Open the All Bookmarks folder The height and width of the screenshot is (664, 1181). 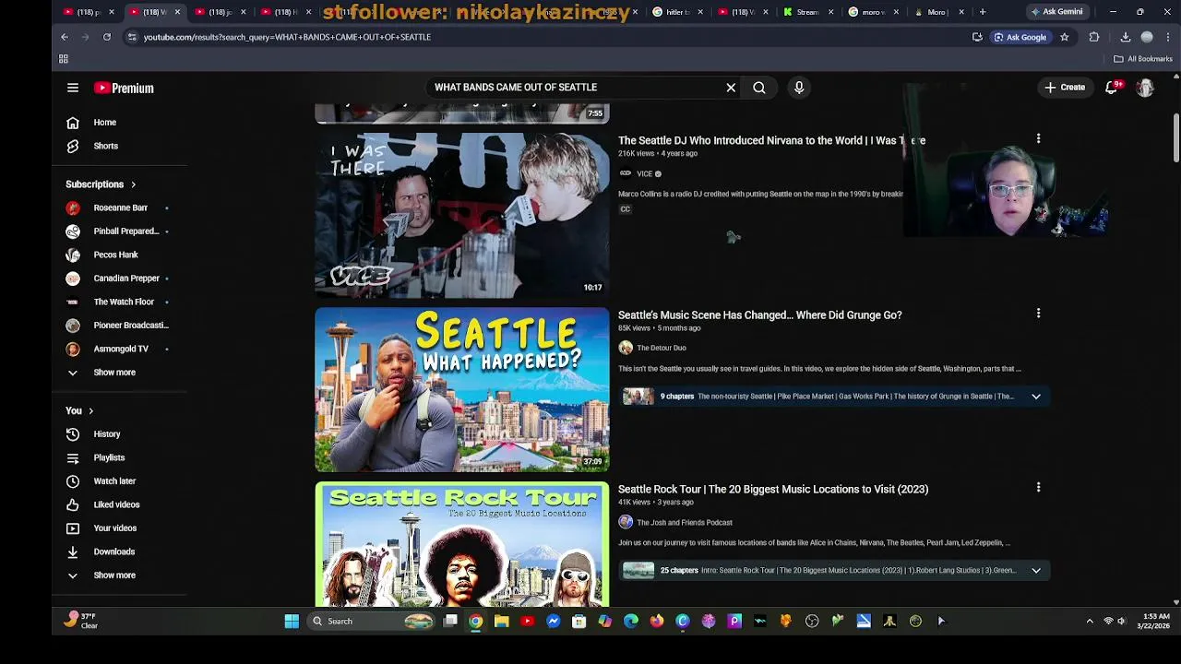(x=1142, y=59)
